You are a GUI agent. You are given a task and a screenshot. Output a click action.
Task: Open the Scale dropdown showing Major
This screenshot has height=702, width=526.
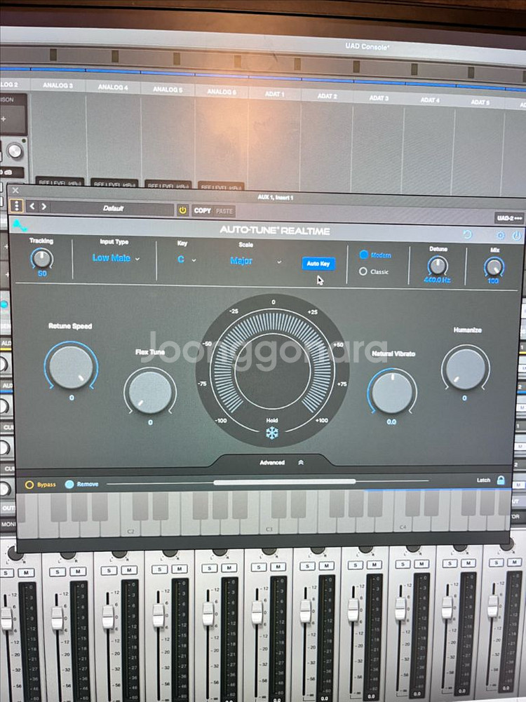coord(255,261)
